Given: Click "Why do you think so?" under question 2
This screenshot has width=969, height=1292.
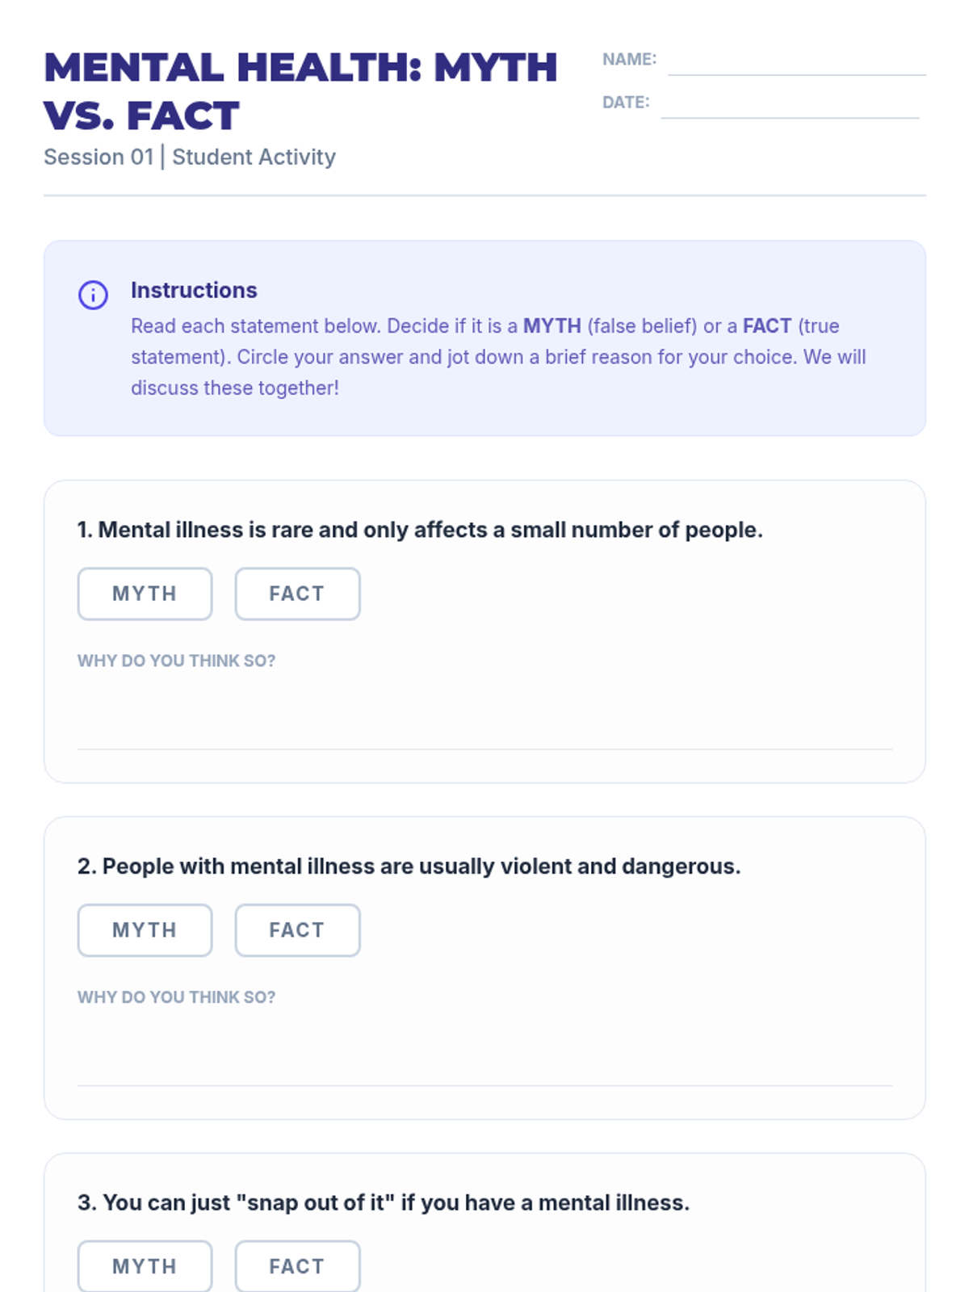Looking at the screenshot, I should point(176,997).
